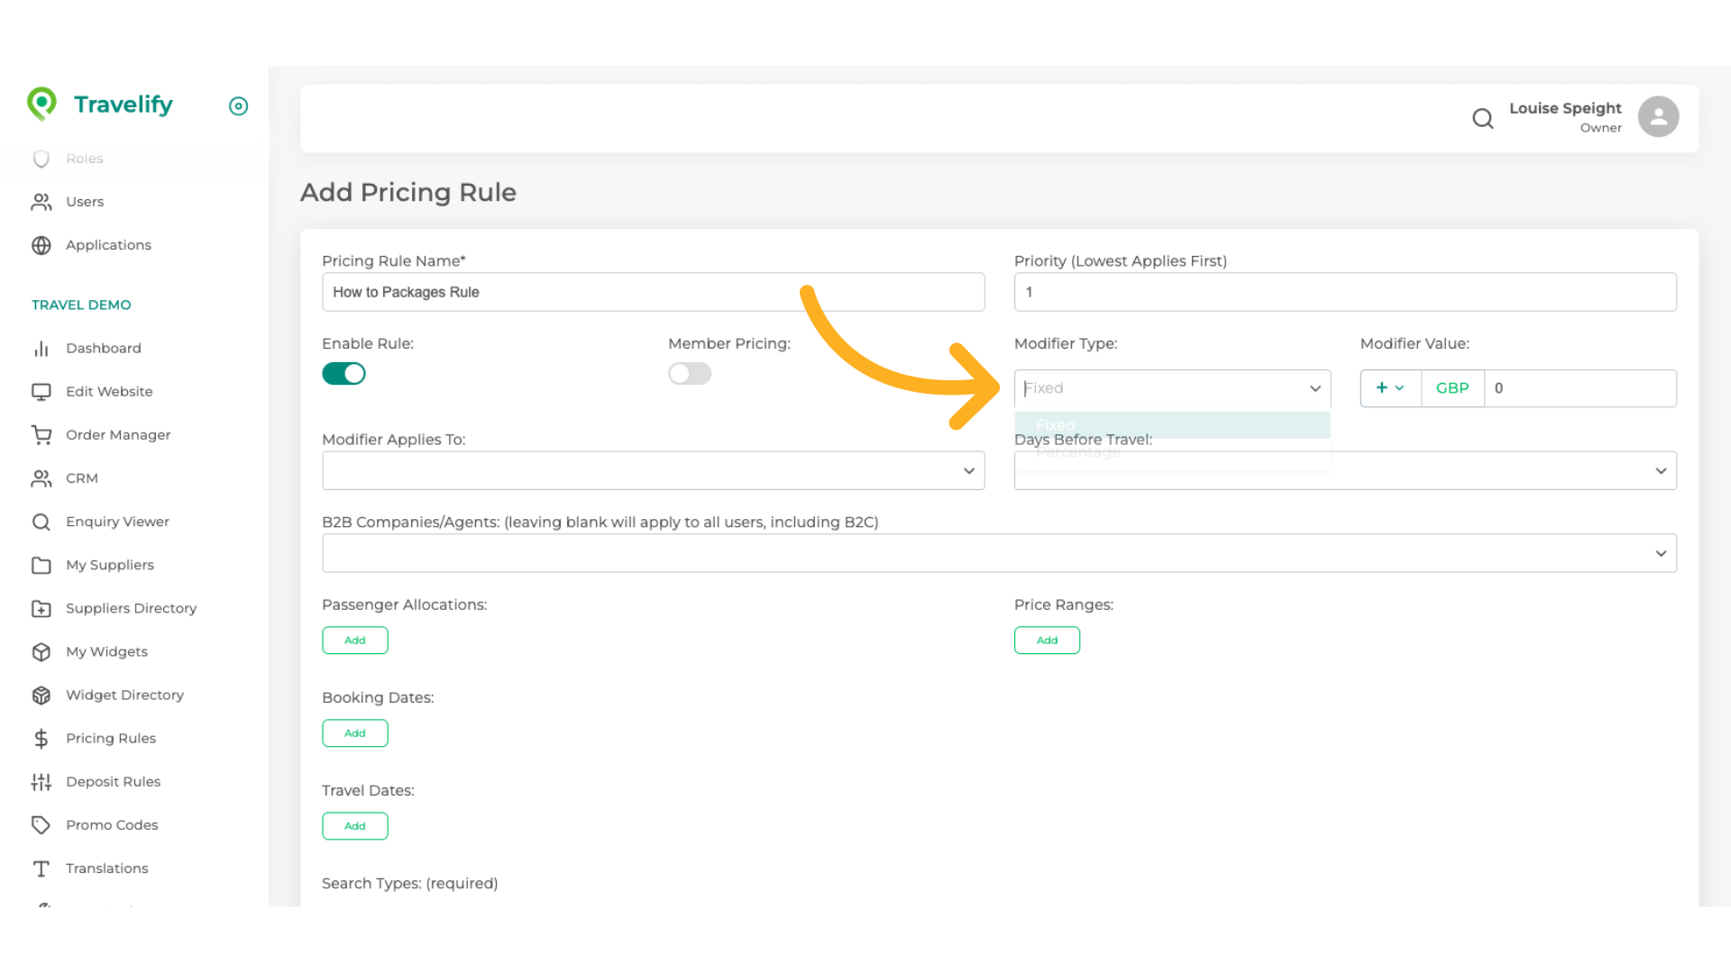
Task: Click the Louise Speight avatar icon
Action: tap(1658, 115)
